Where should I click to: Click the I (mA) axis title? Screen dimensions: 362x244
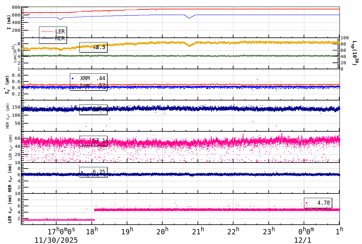tap(9, 22)
